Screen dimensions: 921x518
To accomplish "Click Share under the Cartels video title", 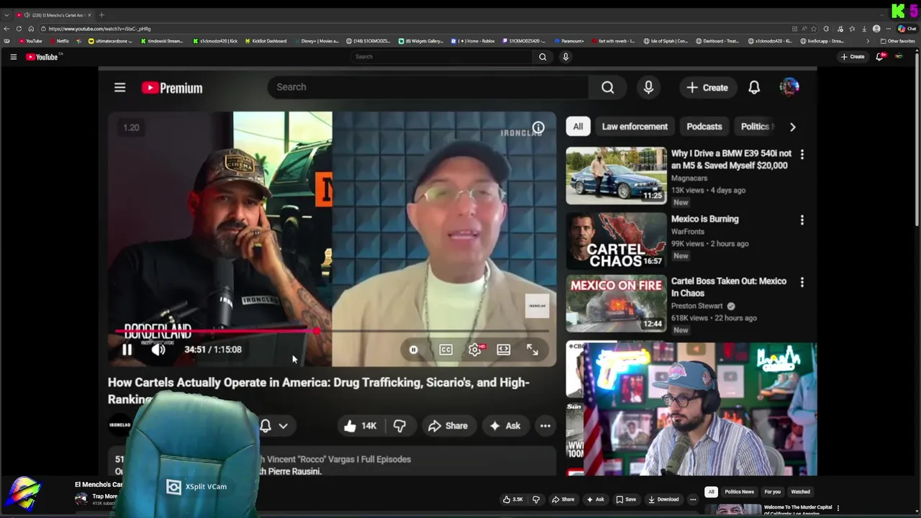I will [x=448, y=426].
